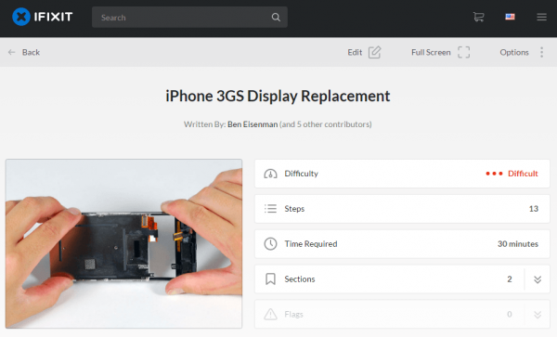The image size is (557, 337).
Task: Click the 'Written By:' text
Action: click(204, 124)
